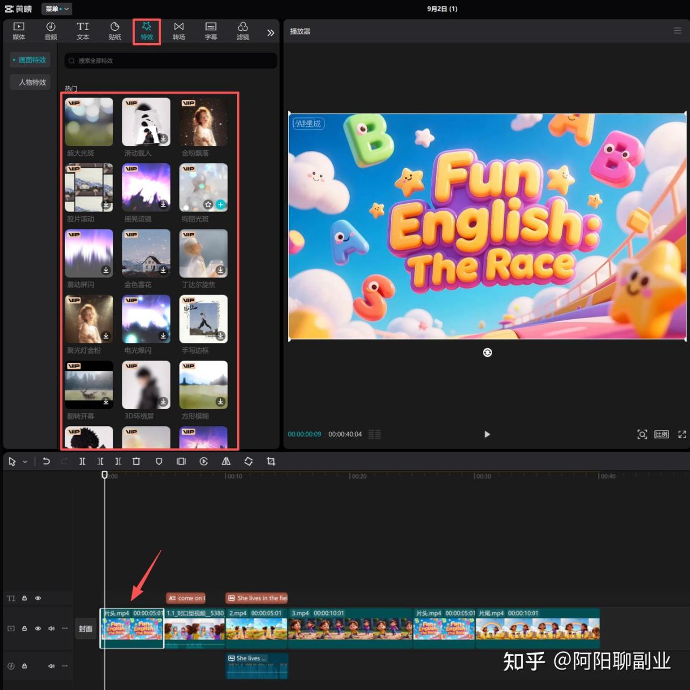Select the crop tool icon
The image size is (690, 690).
pos(271,461)
